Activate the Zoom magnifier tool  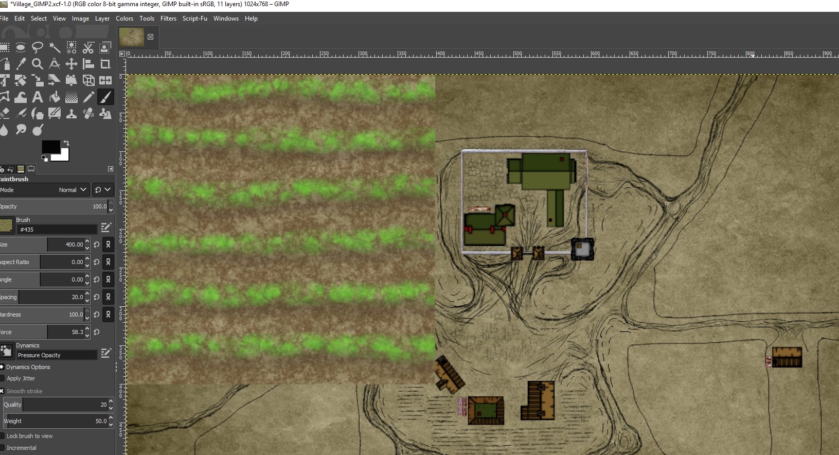point(37,64)
